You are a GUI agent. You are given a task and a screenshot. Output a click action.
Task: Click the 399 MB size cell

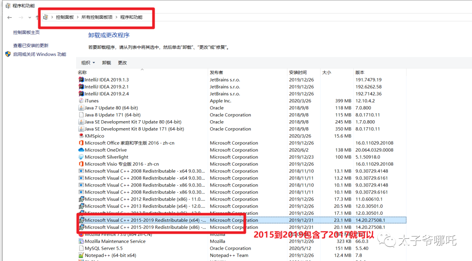click(x=343, y=101)
